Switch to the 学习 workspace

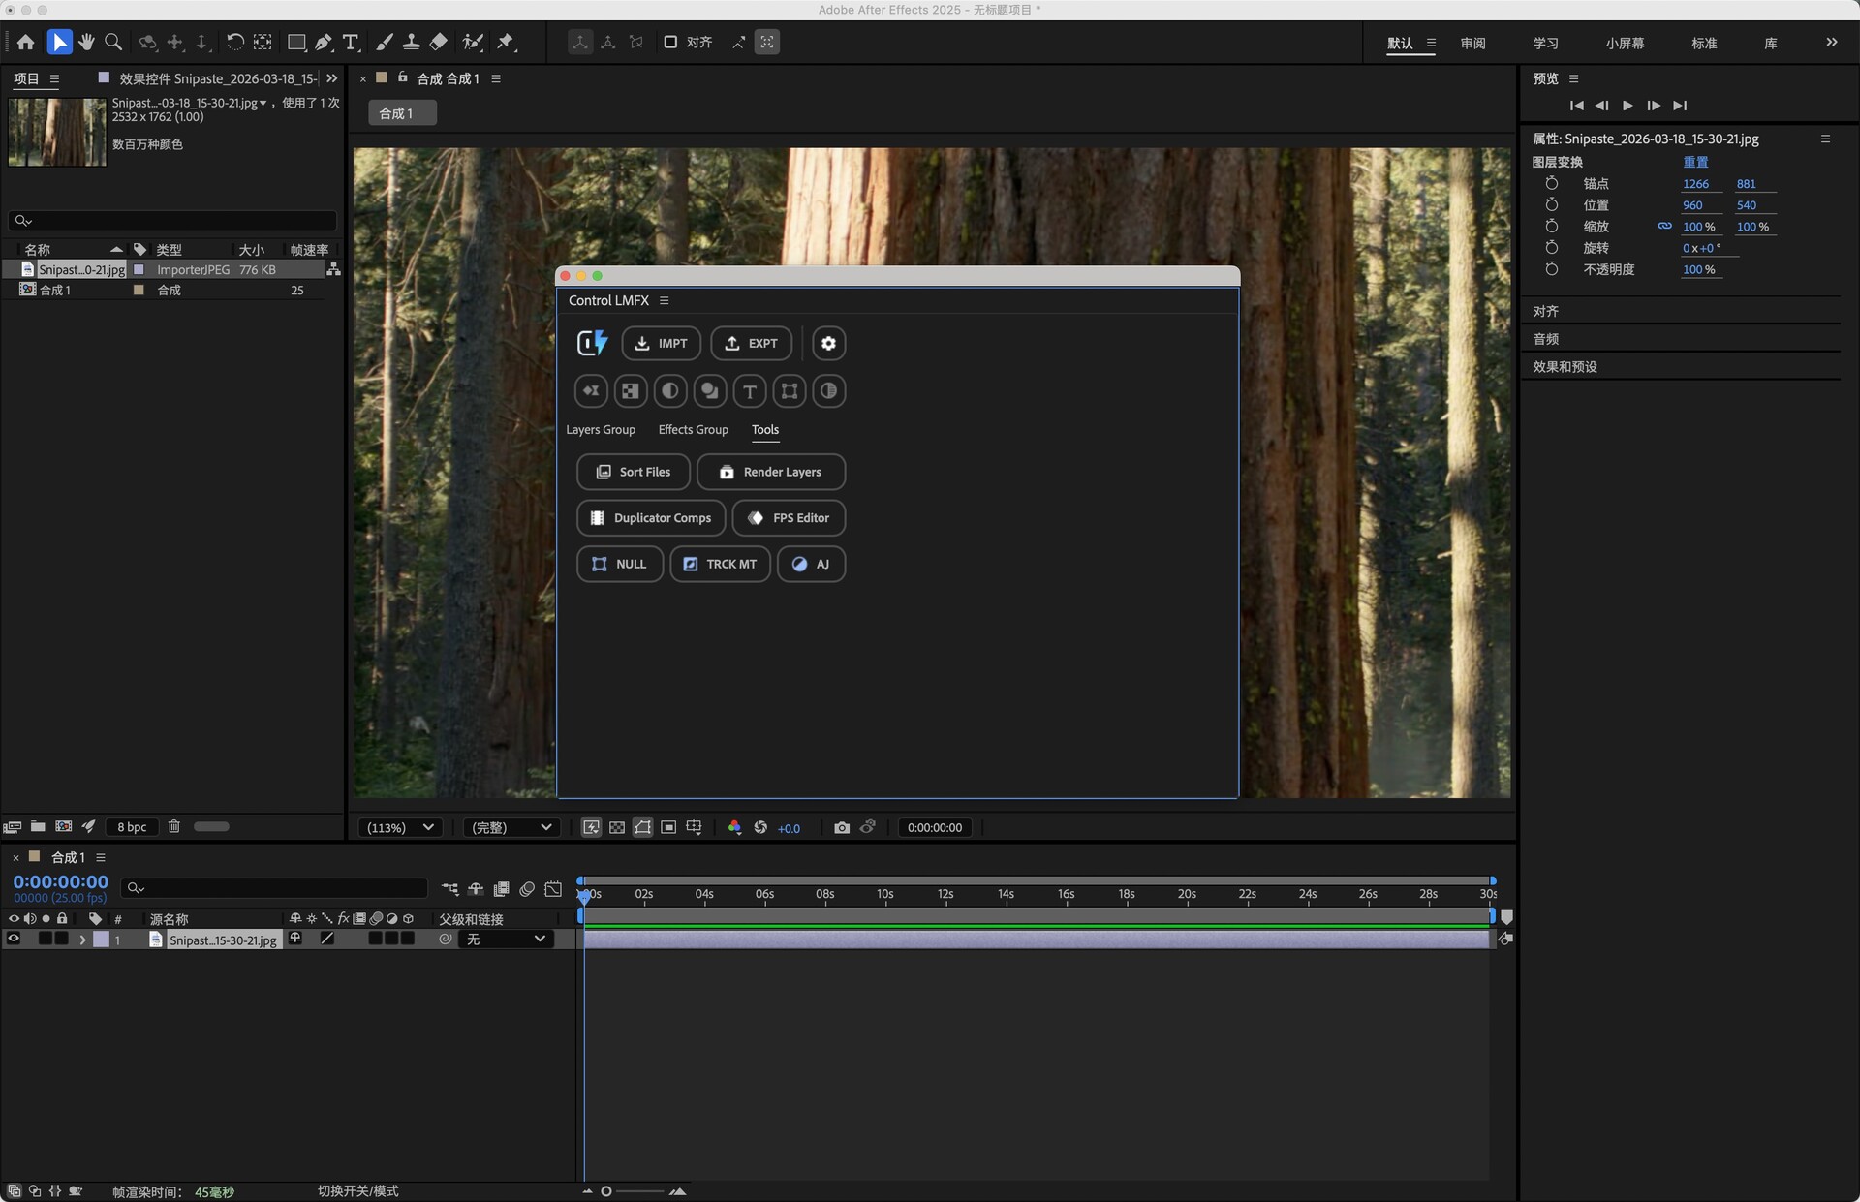pos(1545,44)
